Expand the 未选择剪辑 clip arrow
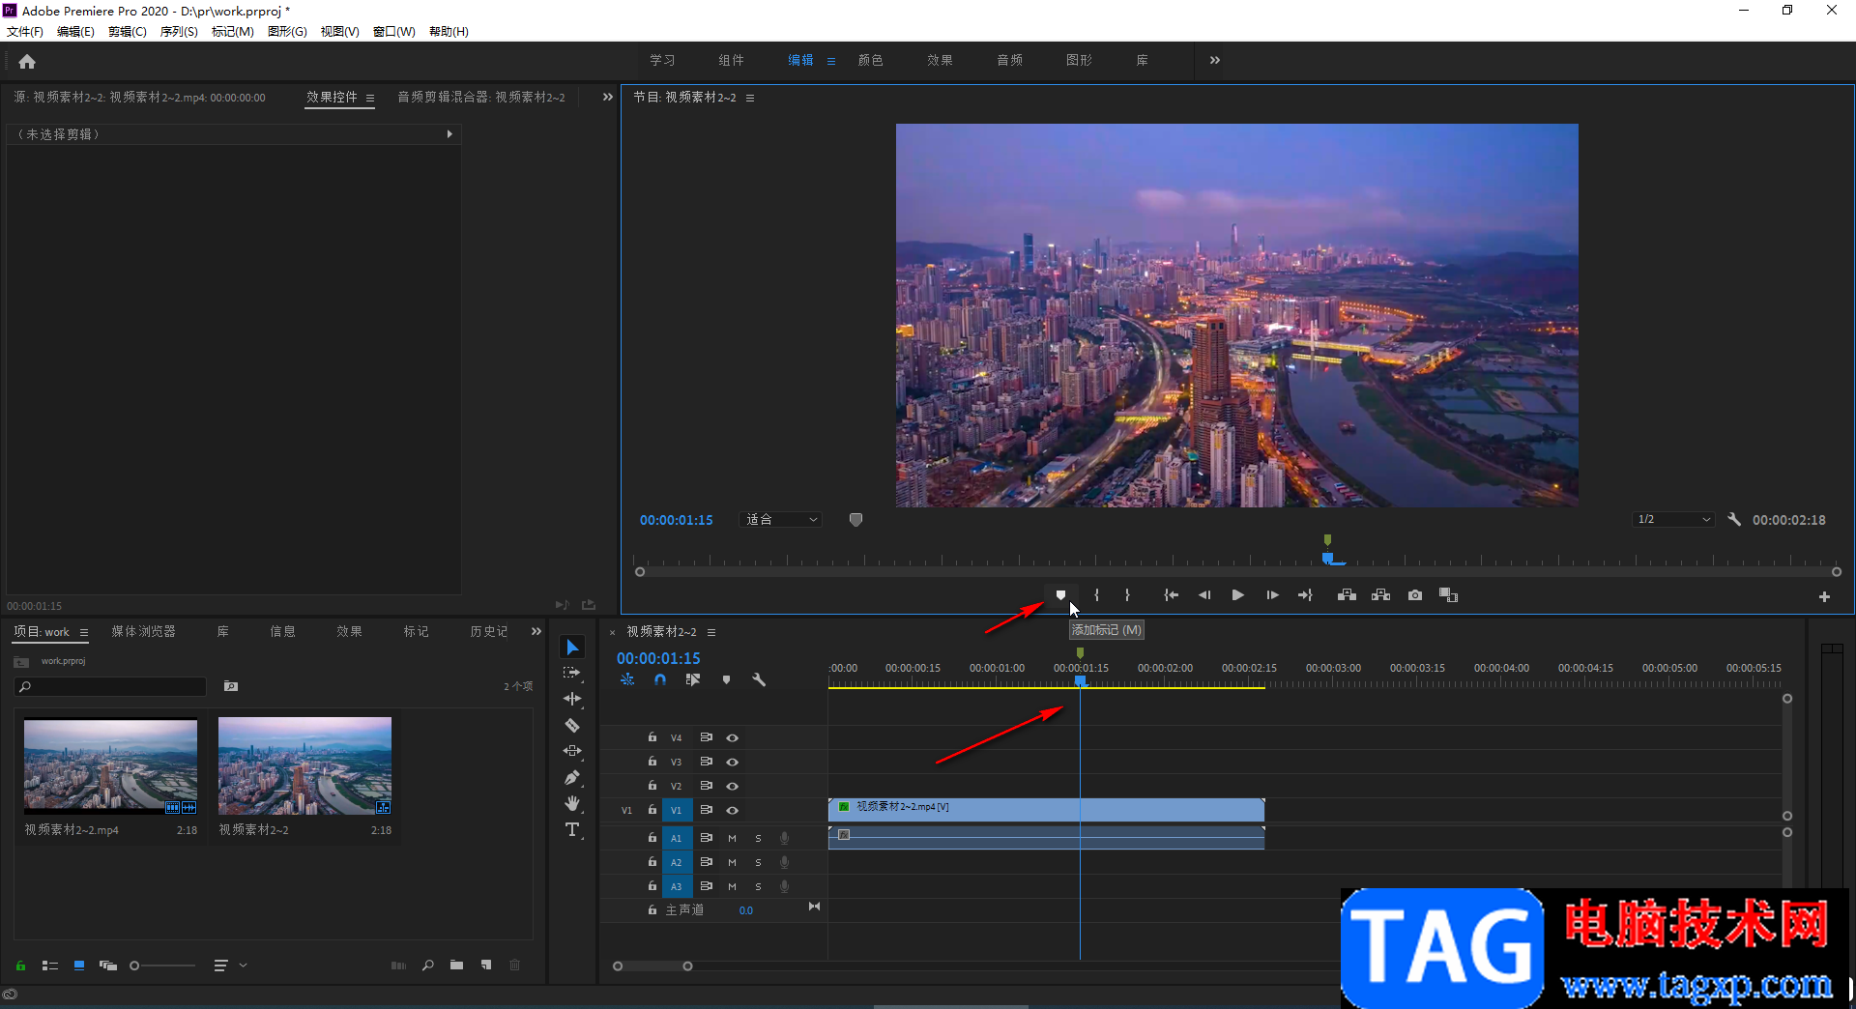This screenshot has width=1856, height=1009. point(449,134)
